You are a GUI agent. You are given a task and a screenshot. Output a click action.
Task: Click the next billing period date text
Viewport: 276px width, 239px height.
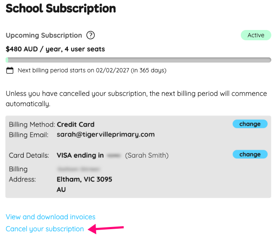pos(92,70)
